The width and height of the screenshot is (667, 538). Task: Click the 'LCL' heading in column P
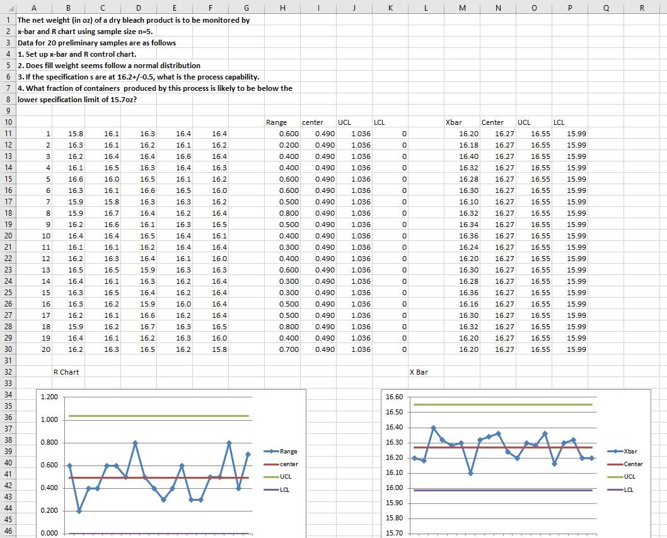click(570, 122)
